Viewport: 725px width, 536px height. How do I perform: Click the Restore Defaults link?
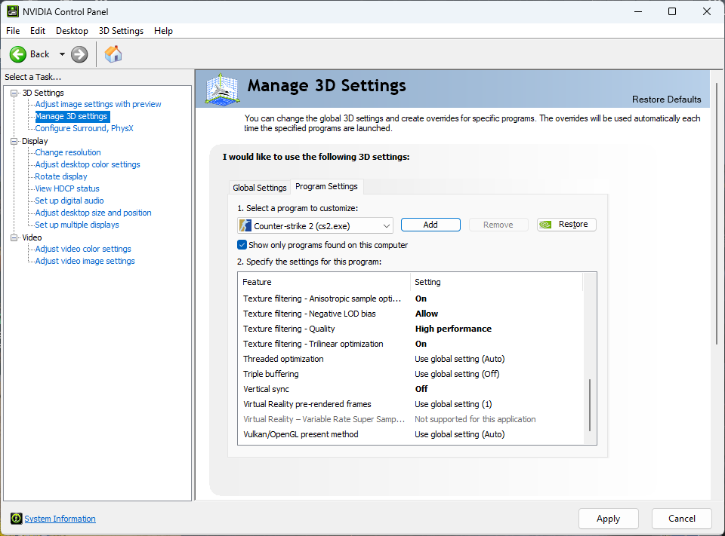pos(666,99)
